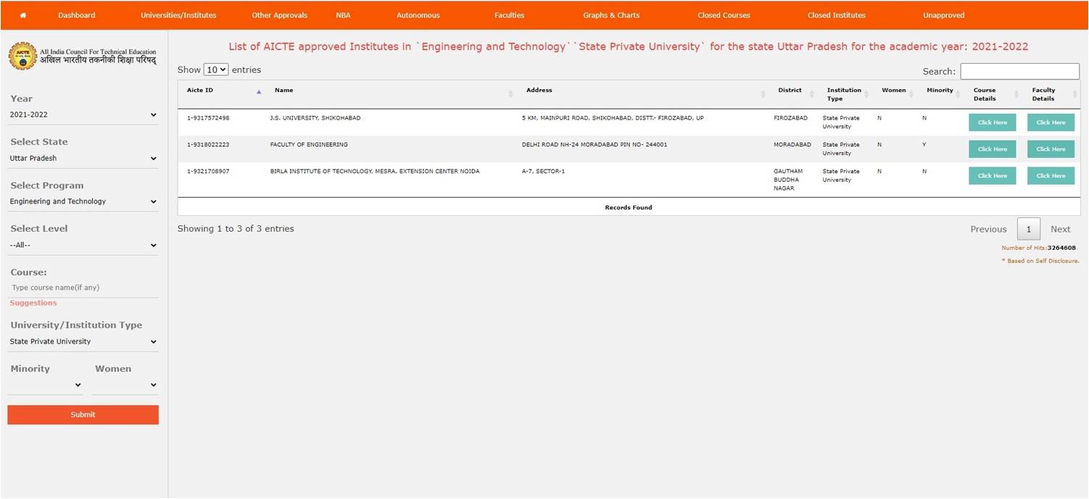Image resolution: width=1089 pixels, height=499 pixels.
Task: Open the NBA menu item
Action: [x=343, y=15]
